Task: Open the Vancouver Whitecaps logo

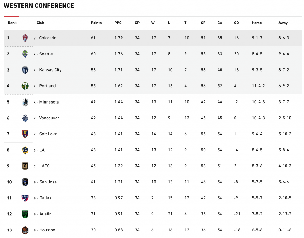Action: (x=25, y=118)
